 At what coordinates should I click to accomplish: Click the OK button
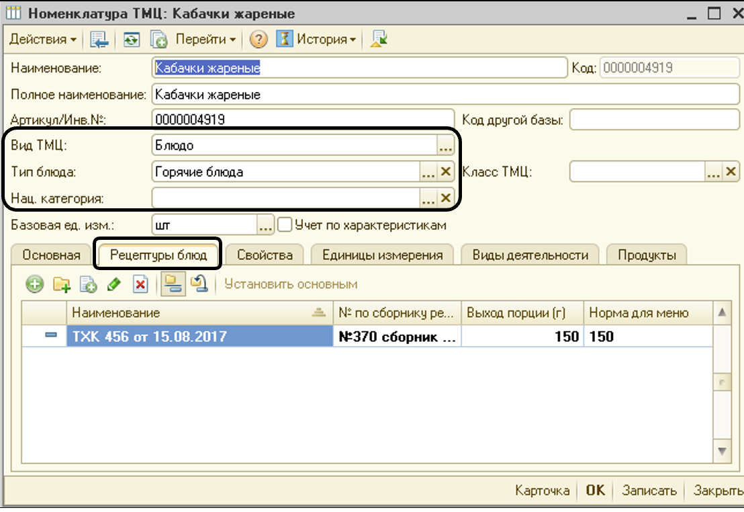(x=596, y=490)
